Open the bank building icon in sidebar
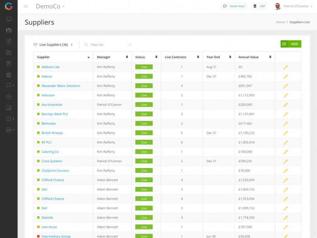 click(8, 75)
